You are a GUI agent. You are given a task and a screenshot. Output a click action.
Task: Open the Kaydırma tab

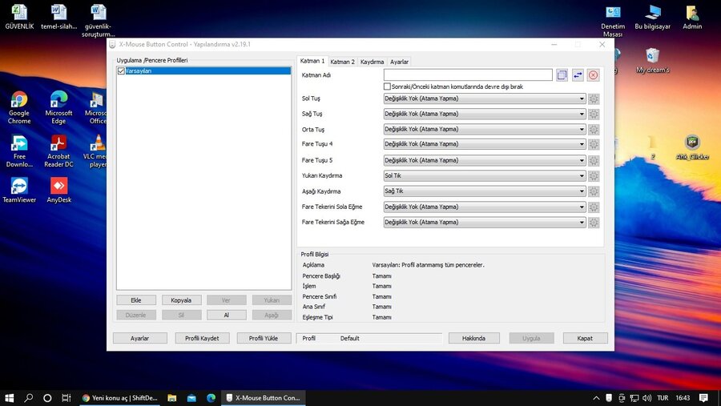tap(372, 62)
